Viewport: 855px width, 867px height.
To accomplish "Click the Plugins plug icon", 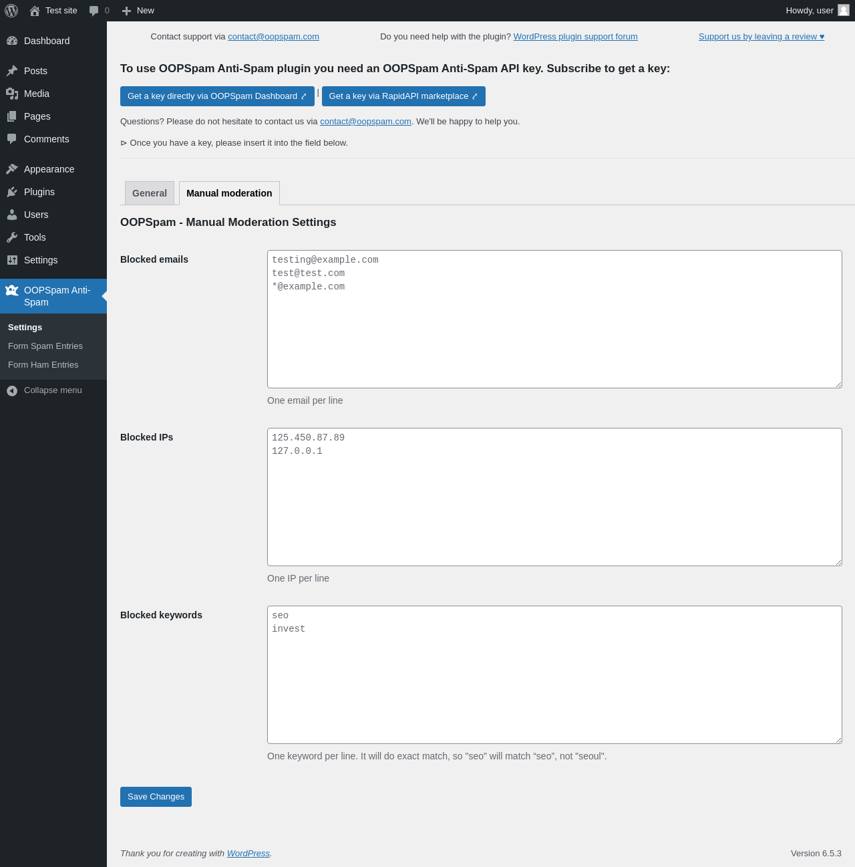I will point(12,192).
